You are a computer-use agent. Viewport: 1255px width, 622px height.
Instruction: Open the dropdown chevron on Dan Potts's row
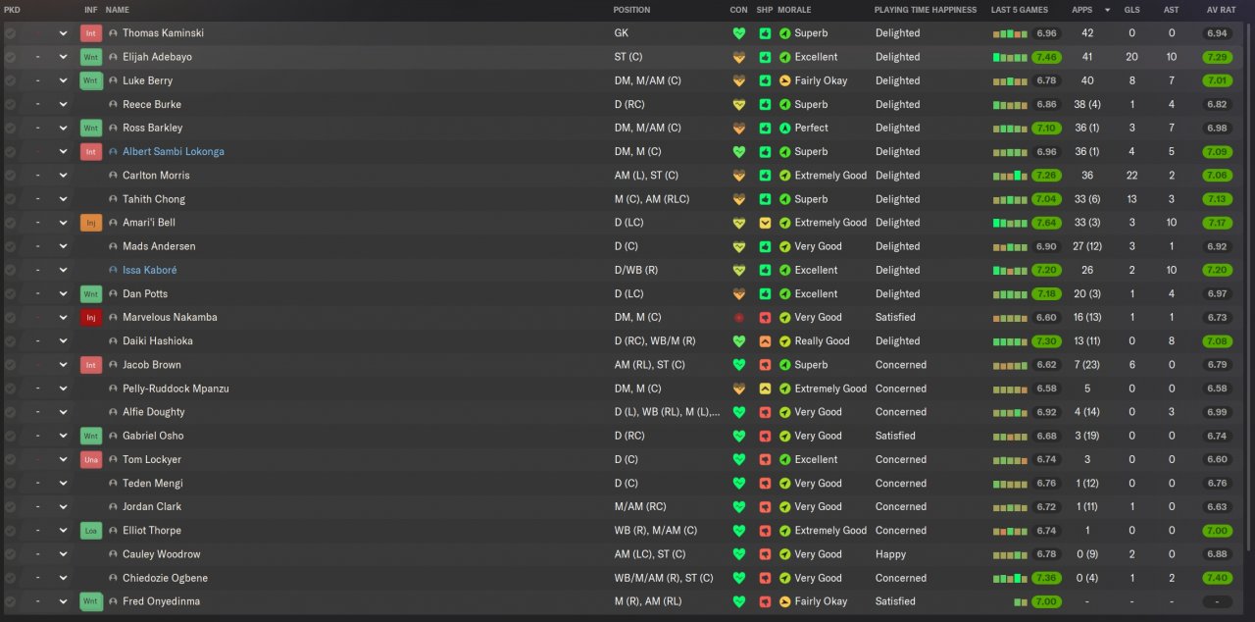(x=64, y=293)
